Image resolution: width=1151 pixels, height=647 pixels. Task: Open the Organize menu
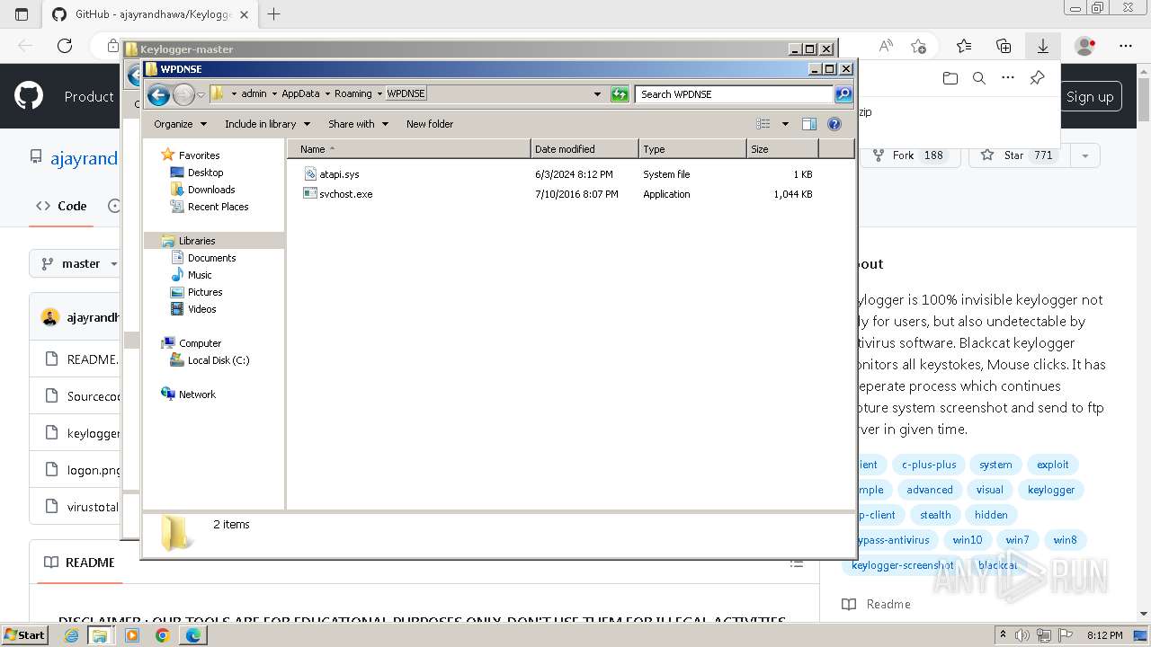180,124
